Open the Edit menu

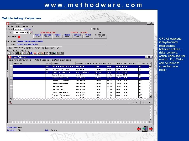(13, 26)
